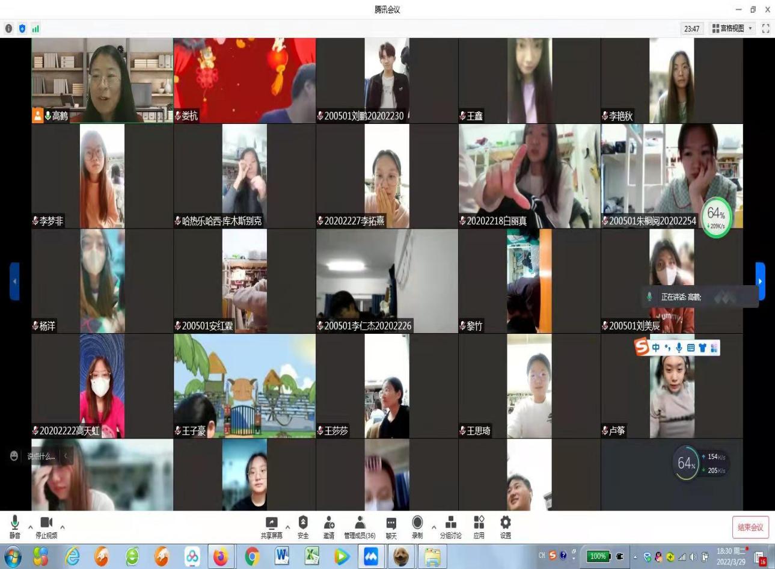
Task: Click the network signal status icon
Action: coord(35,28)
